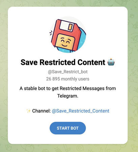This screenshot has width=138, height=152.
Task: Open the @Save_Restricted_Content channel link
Action: point(81,111)
